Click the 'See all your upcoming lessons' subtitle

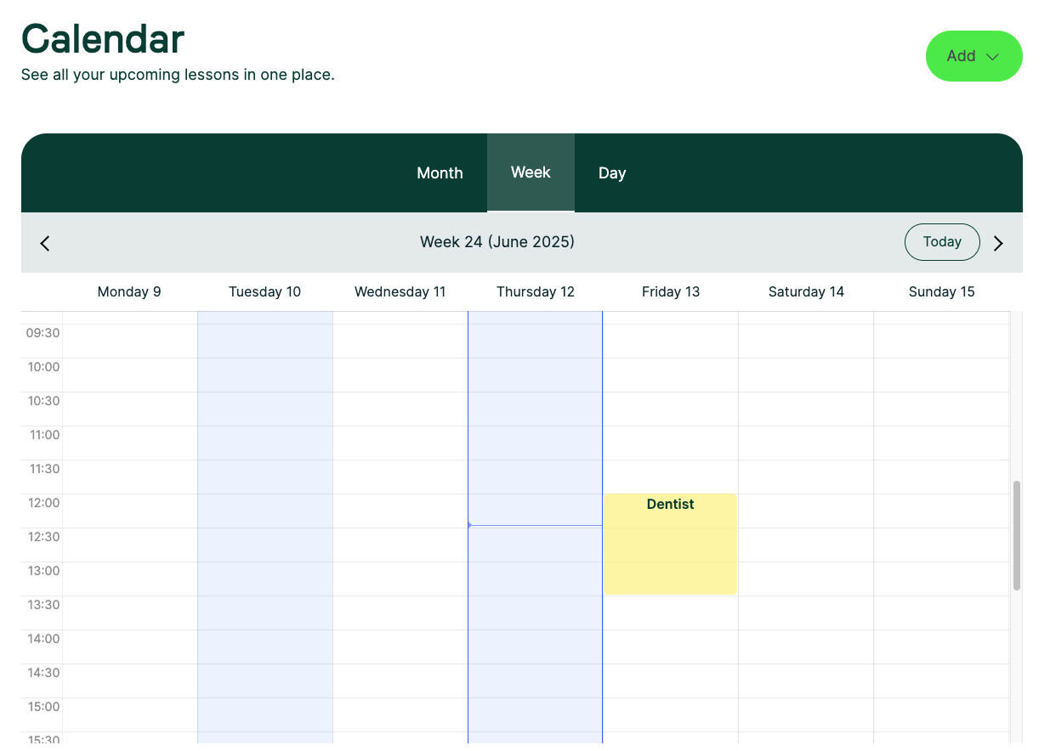click(178, 75)
